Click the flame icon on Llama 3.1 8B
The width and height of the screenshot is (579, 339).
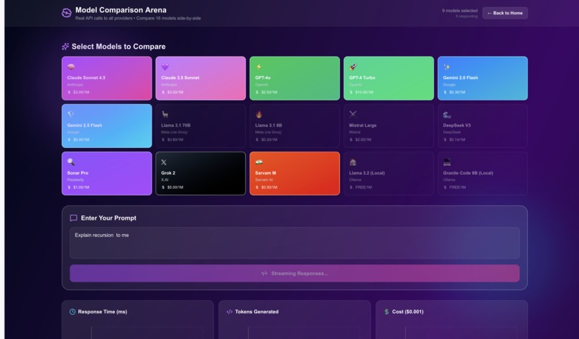(259, 114)
